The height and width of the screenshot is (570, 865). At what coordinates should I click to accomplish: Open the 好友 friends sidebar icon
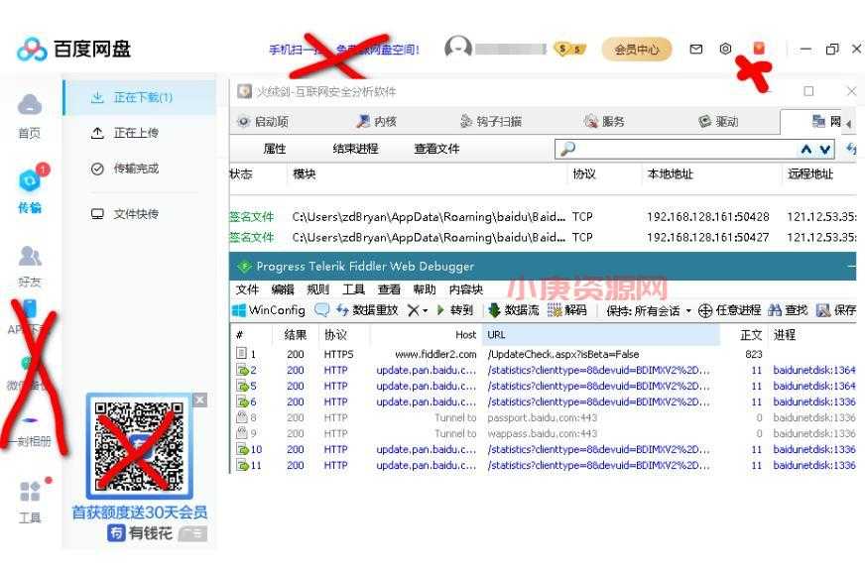[30, 258]
